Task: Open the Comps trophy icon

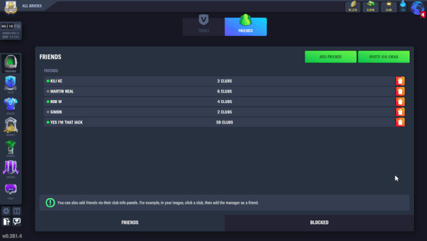Action: tap(11, 148)
